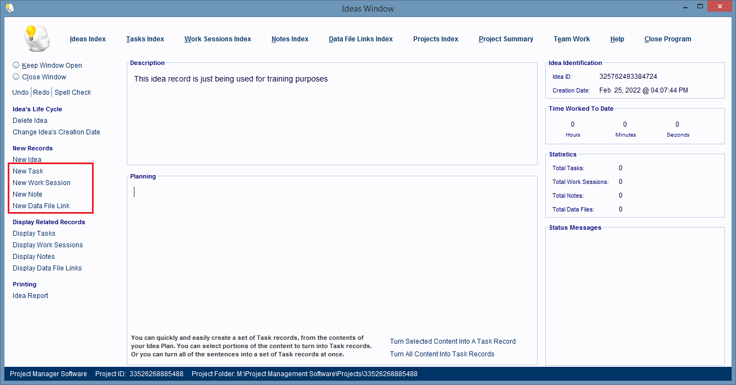Click Turn All Content Into Task Records

442,354
